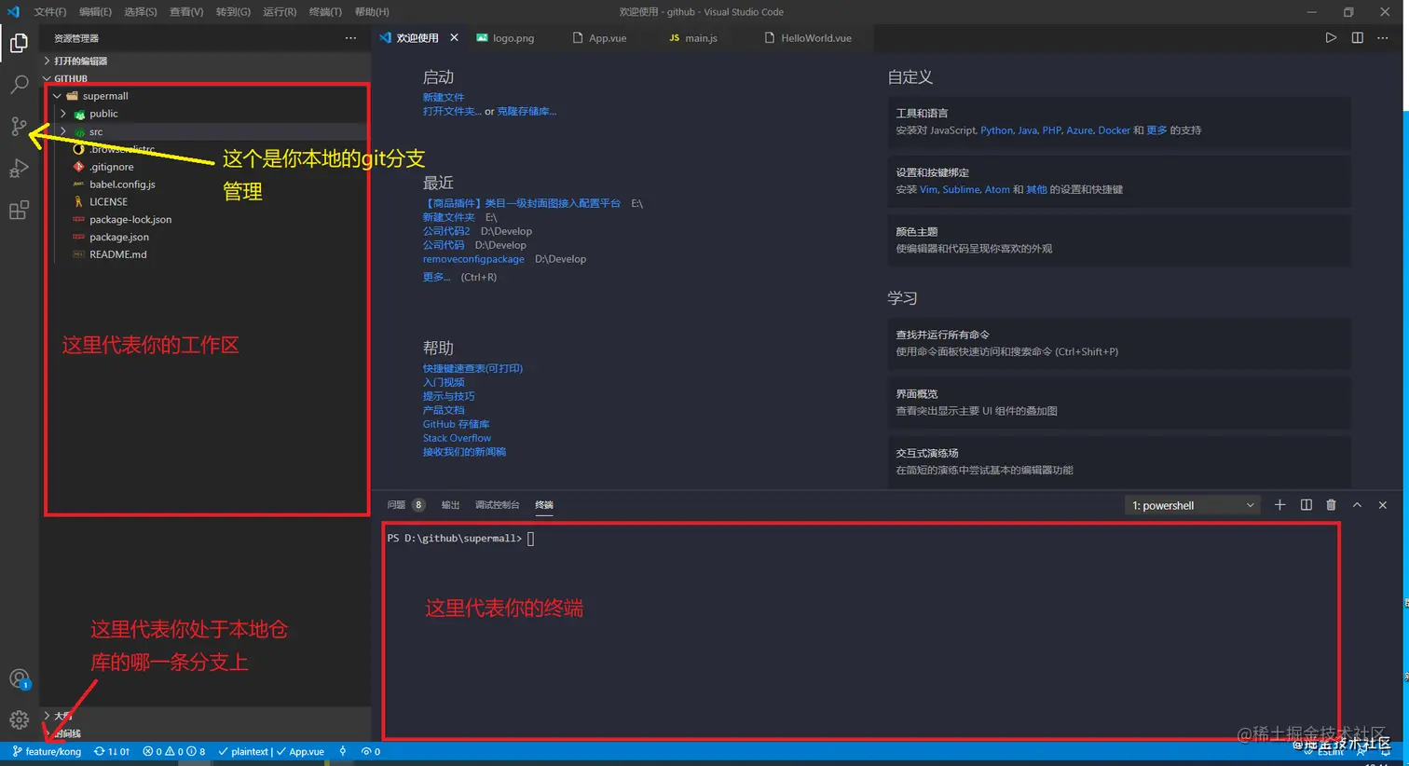Create a new terminal with the plus icon
This screenshot has width=1409, height=766.
(x=1279, y=505)
